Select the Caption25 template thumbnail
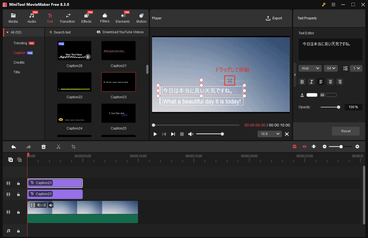368x238 pixels. 119,113
